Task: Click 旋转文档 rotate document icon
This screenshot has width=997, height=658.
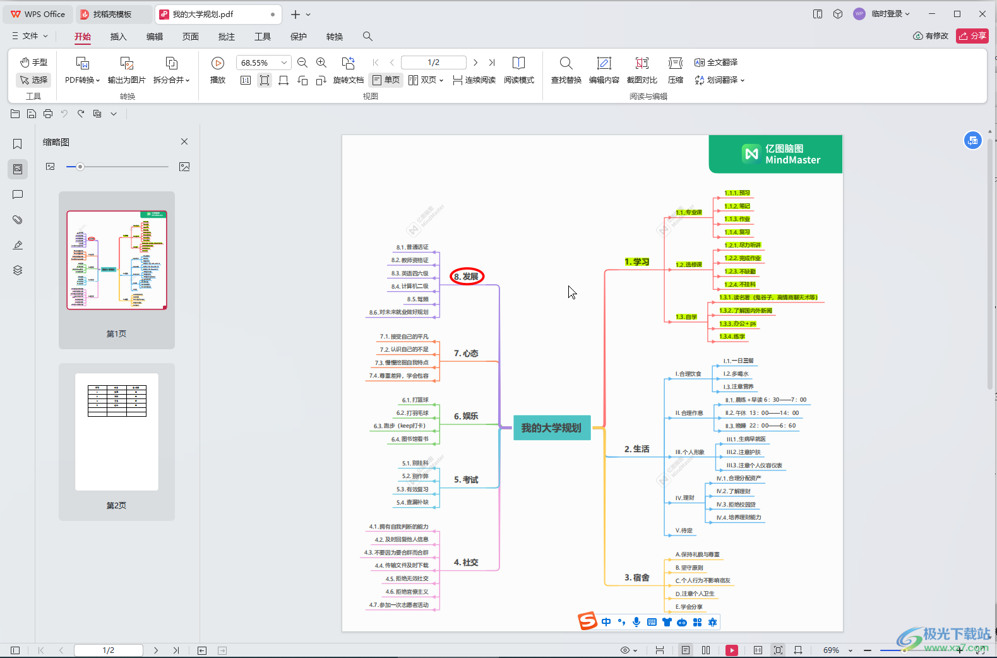Action: click(349, 70)
